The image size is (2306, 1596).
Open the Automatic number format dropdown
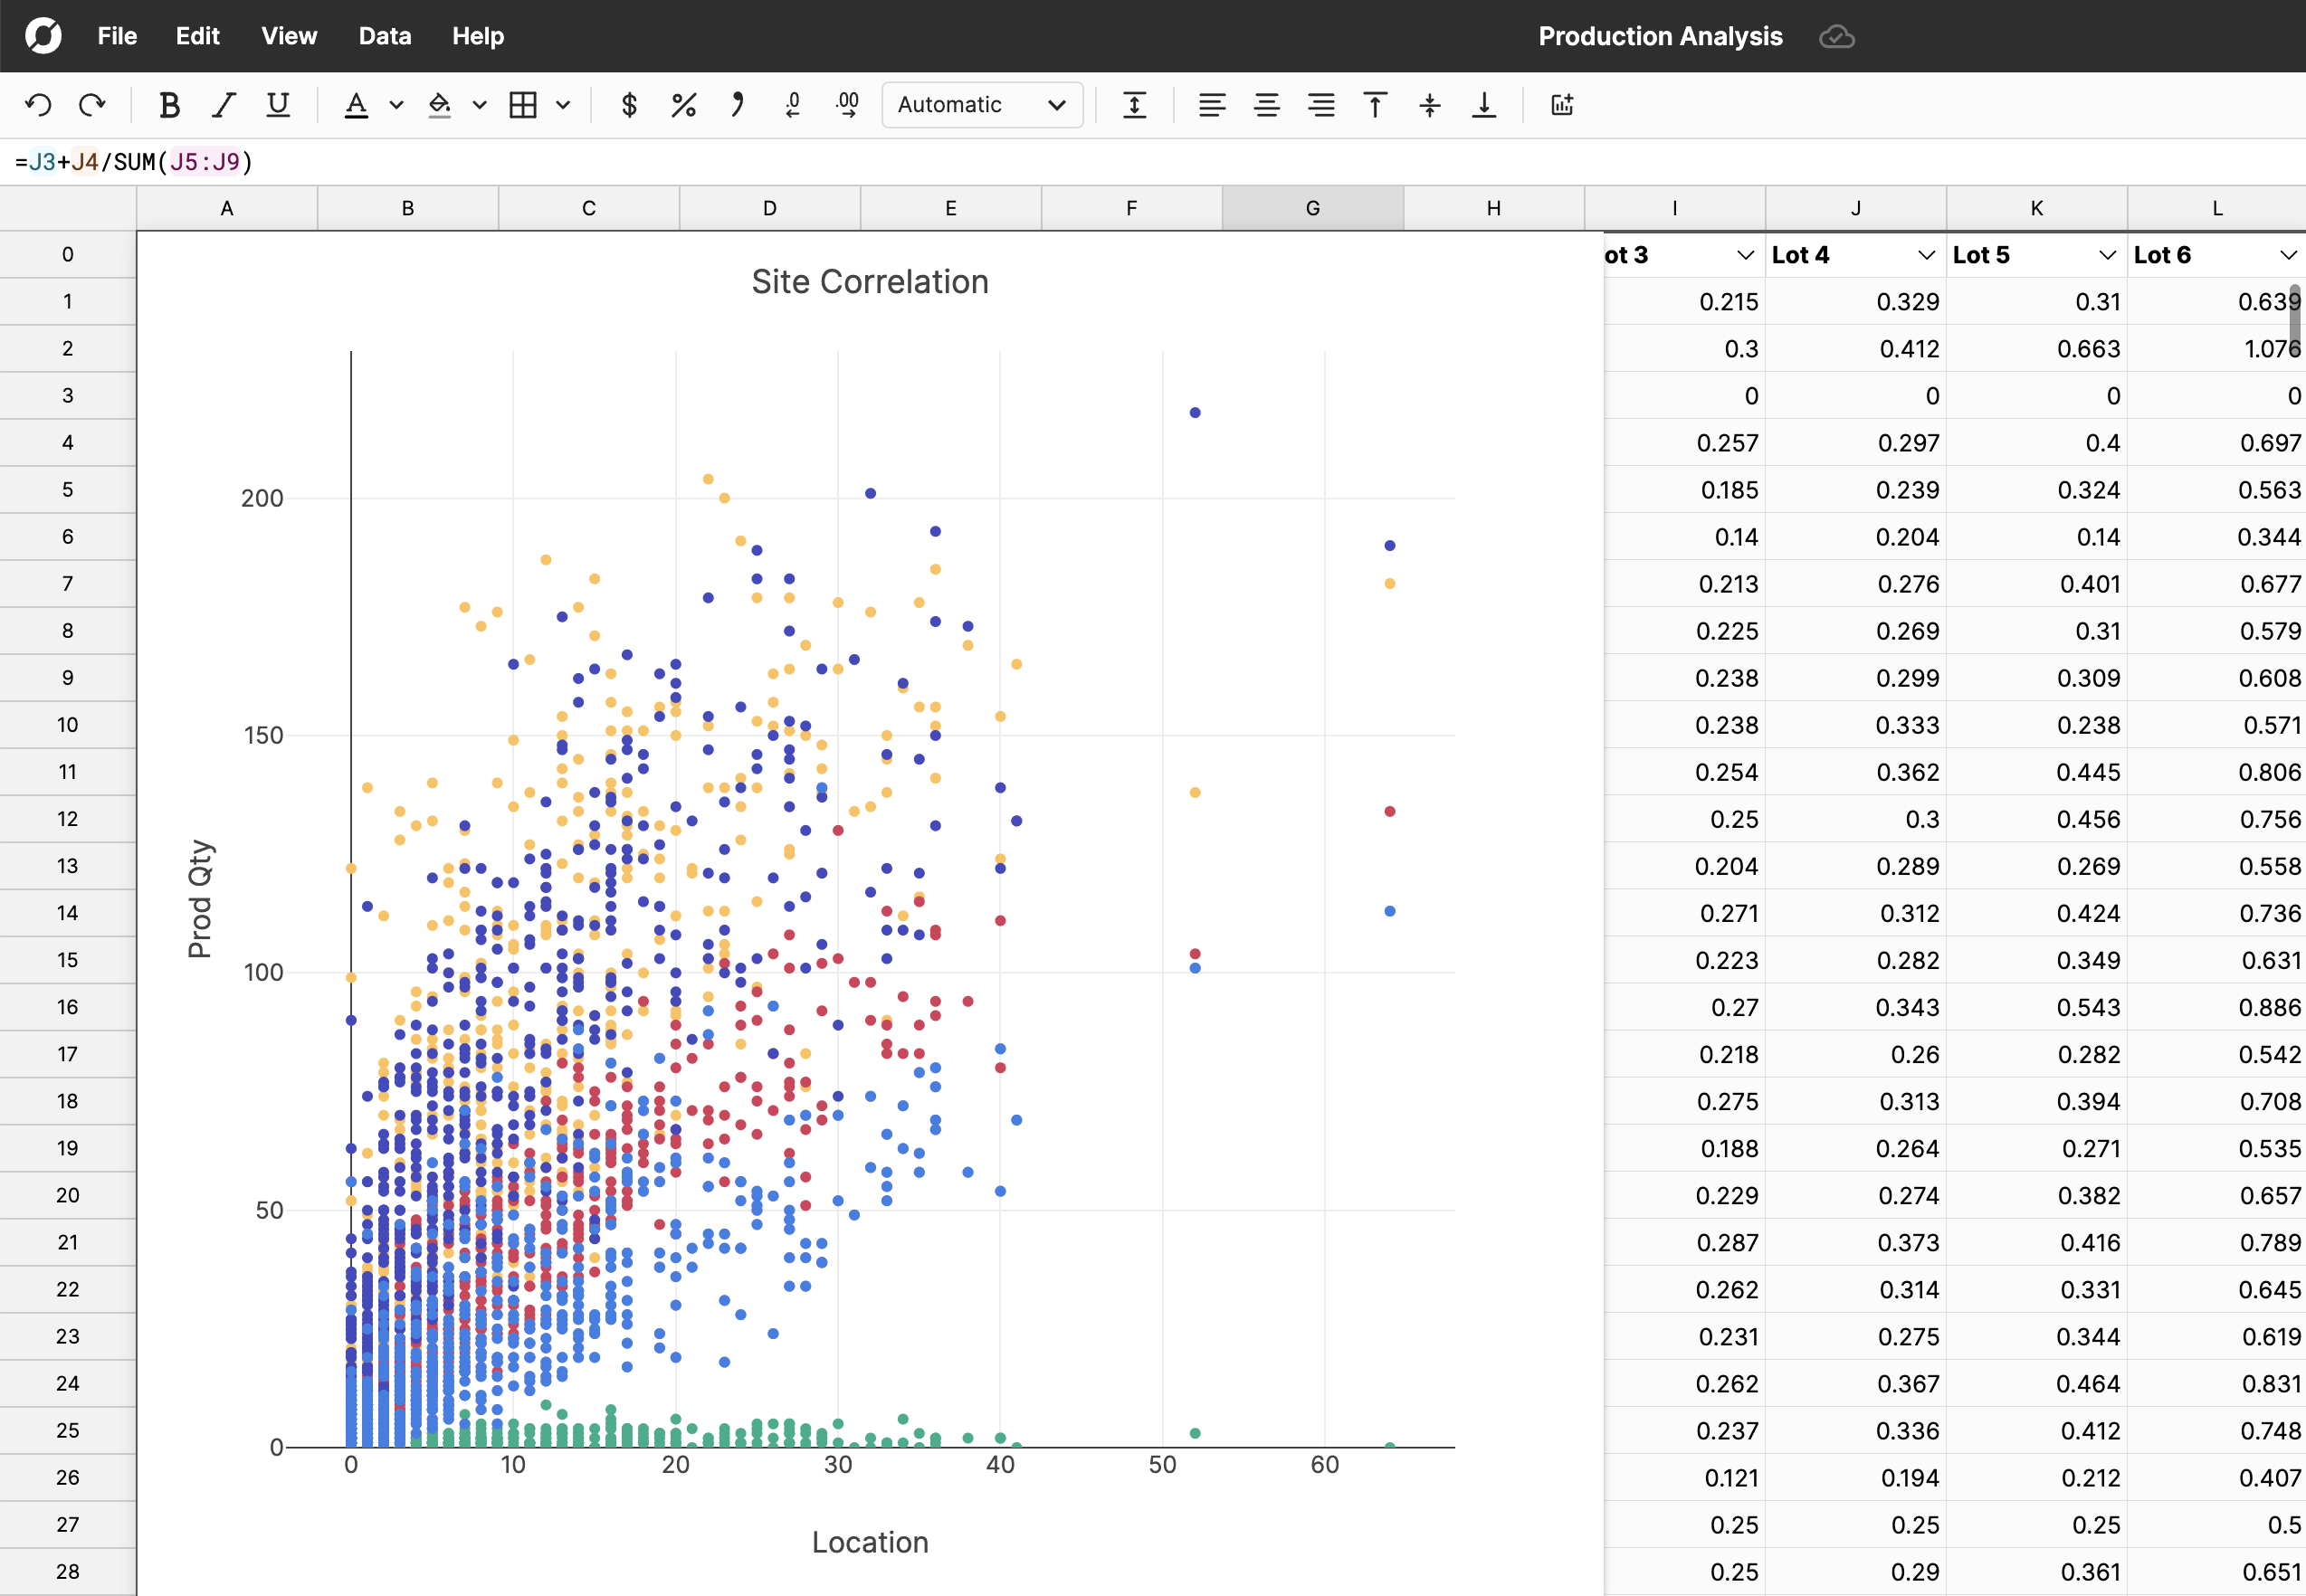[982, 105]
